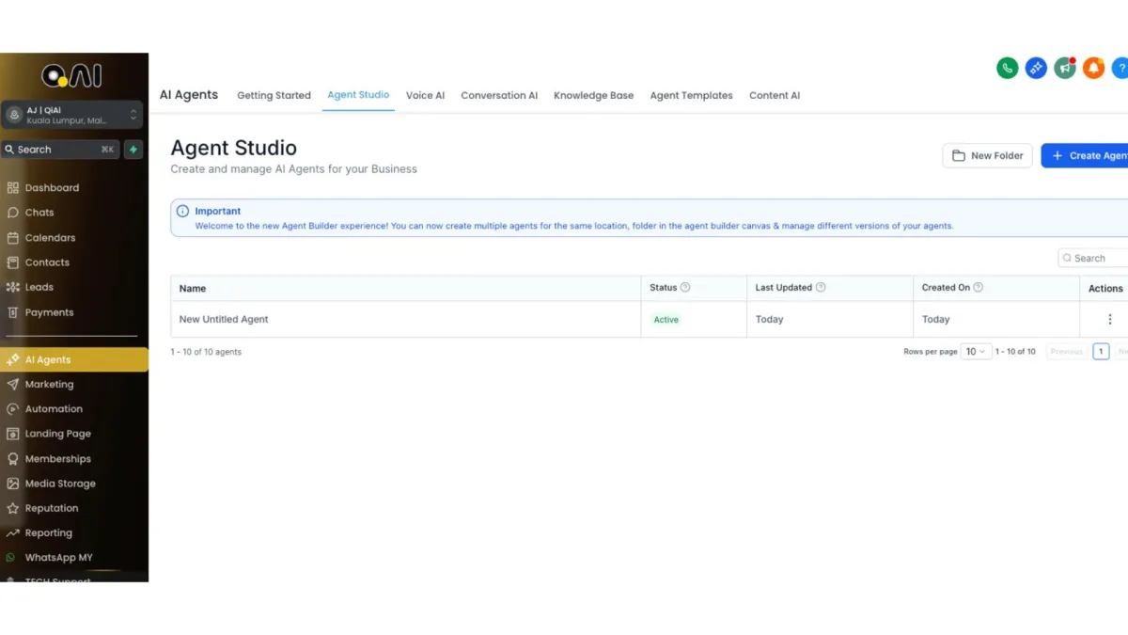Open Automation in the sidebar
Screen dimensions: 1128x635
pyautogui.click(x=54, y=408)
